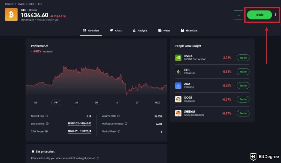Select the 6M performance range
The height and width of the screenshot is (163, 281).
96,102
